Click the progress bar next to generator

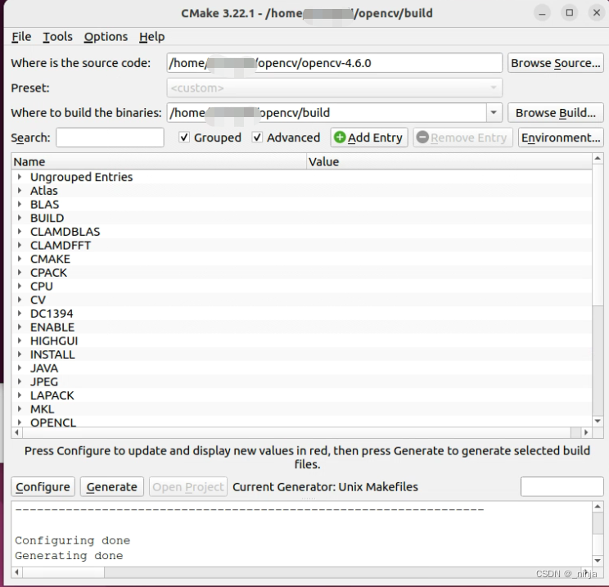[562, 487]
